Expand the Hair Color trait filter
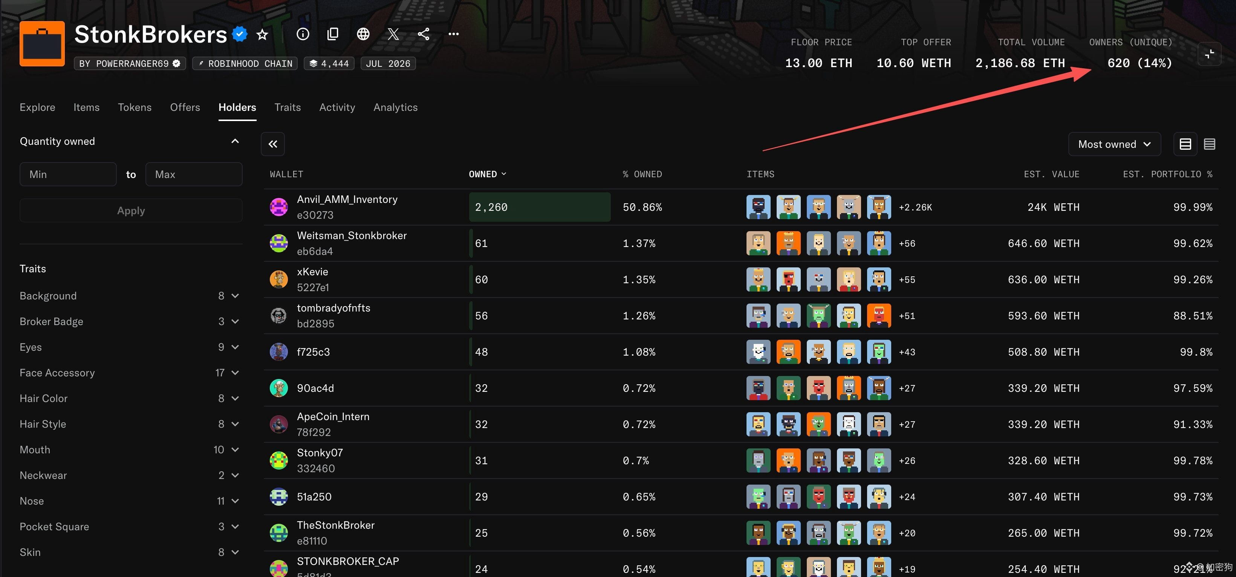The image size is (1236, 577). (235, 398)
